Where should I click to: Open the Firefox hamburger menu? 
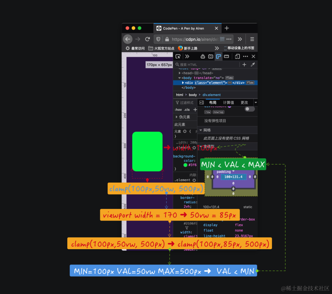252,39
